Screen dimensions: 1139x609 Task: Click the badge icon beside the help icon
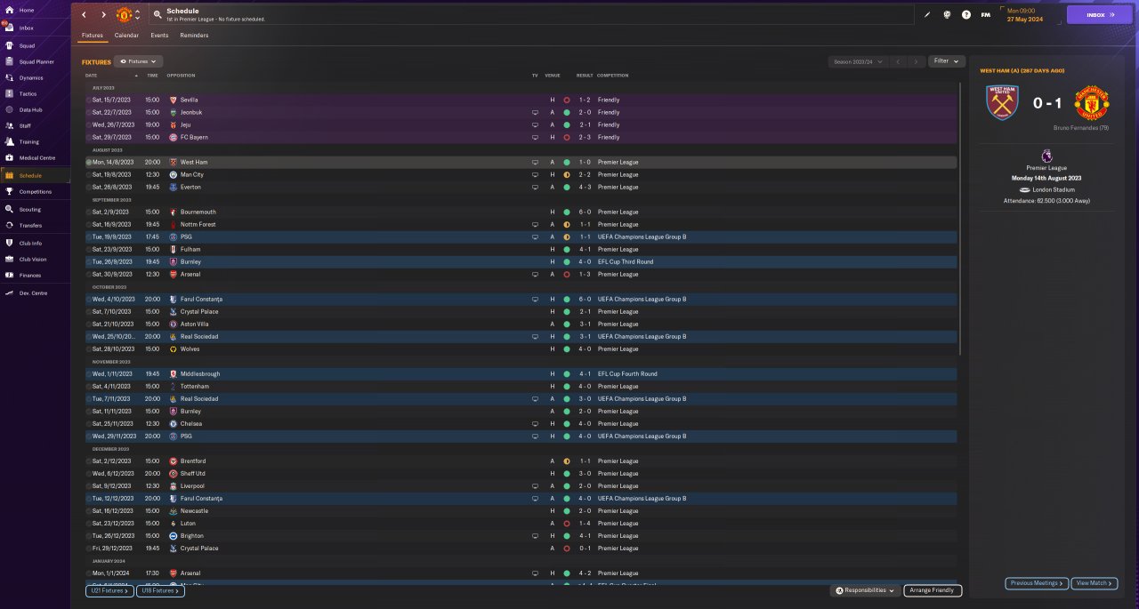pos(947,14)
